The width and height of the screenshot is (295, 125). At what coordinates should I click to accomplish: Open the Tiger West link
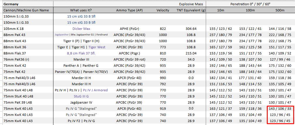(97, 47)
